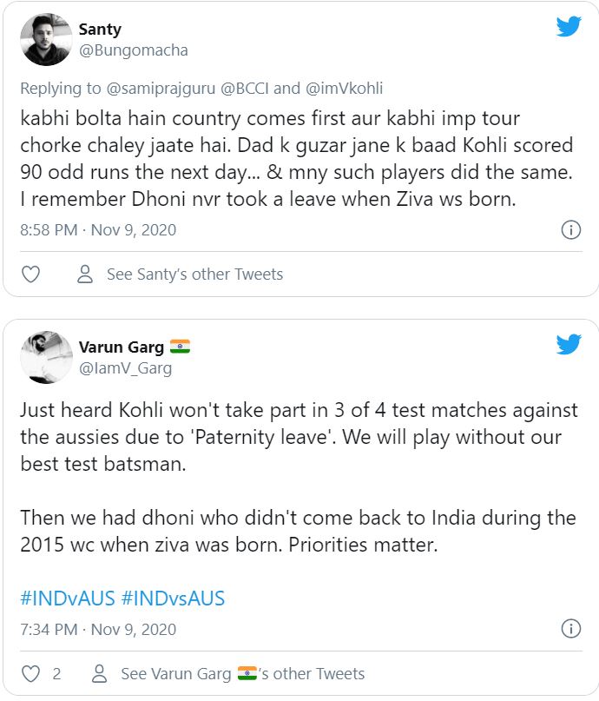Open the 8:58 PM · Nov 9, 2020 timestamp
599x701 pixels.
click(x=98, y=230)
